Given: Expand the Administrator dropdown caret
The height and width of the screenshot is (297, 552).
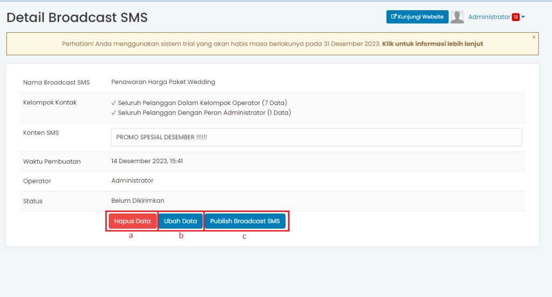Looking at the screenshot, I should click(523, 17).
